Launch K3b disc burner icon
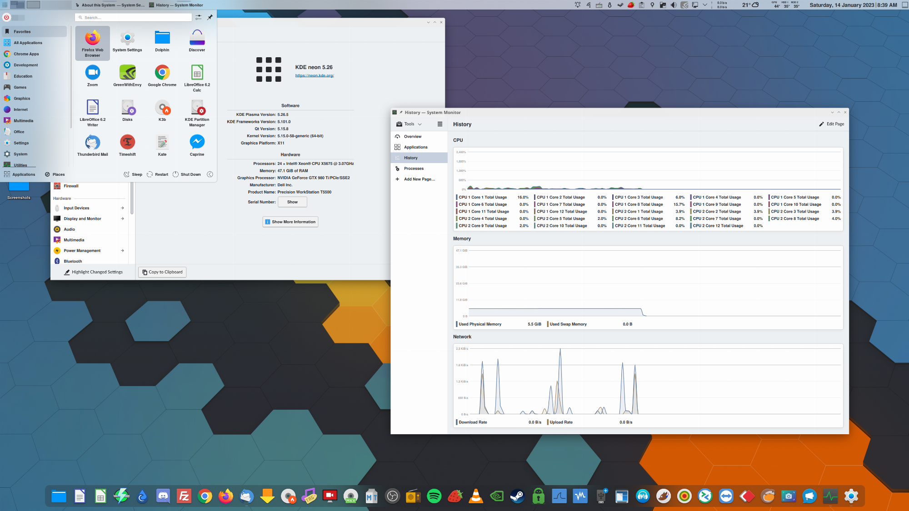 [162, 108]
